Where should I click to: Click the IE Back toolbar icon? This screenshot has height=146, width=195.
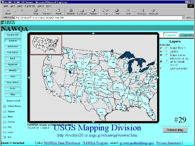click(x=8, y=11)
